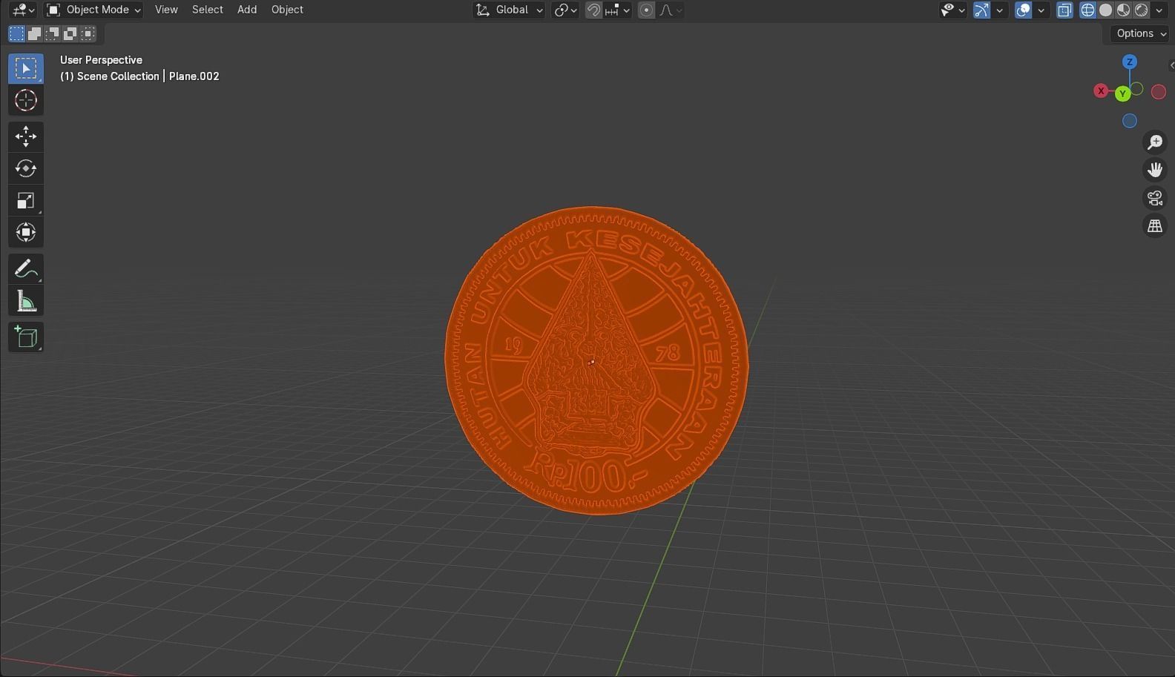Click red X axis on gizmo
The height and width of the screenshot is (677, 1175).
point(1101,91)
